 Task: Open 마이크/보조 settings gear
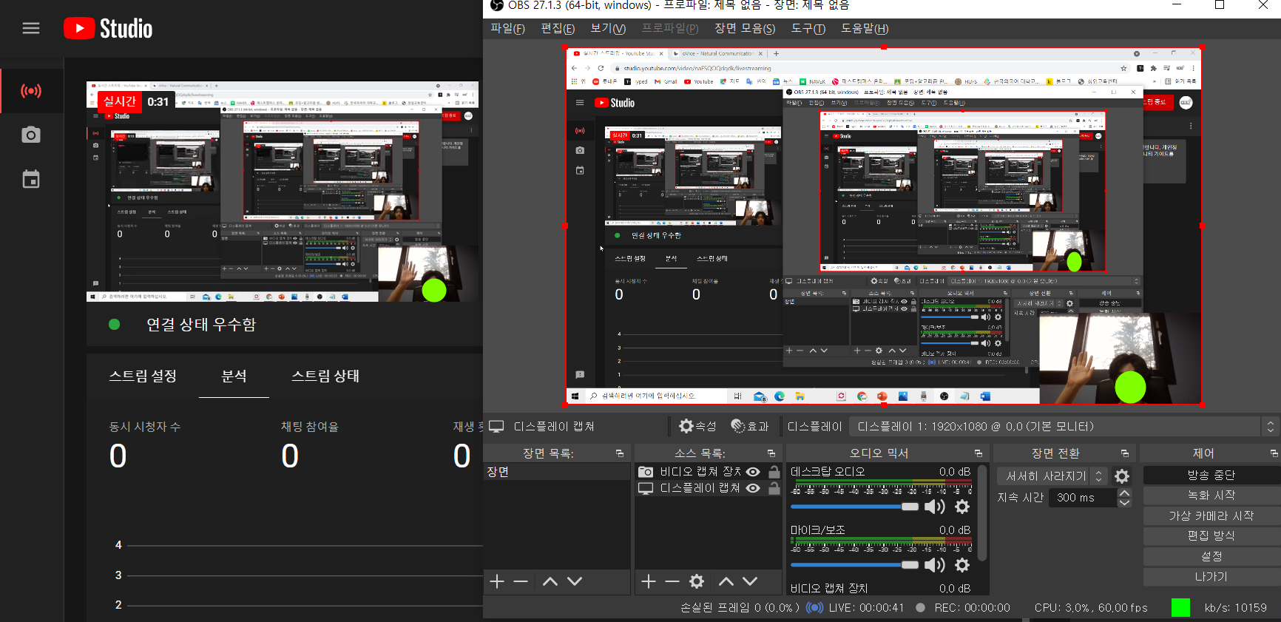(962, 565)
